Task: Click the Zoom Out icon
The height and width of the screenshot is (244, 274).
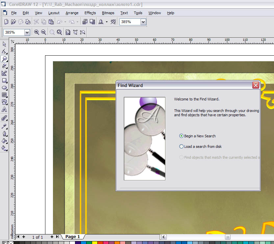Action: pyautogui.click(x=43, y=32)
